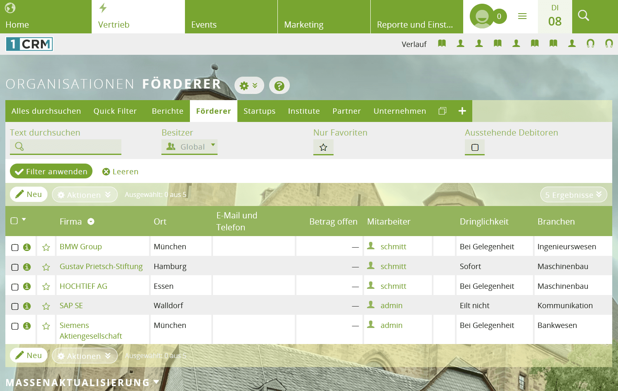Show info icon for BMW Group
This screenshot has height=391, width=618.
(x=27, y=247)
